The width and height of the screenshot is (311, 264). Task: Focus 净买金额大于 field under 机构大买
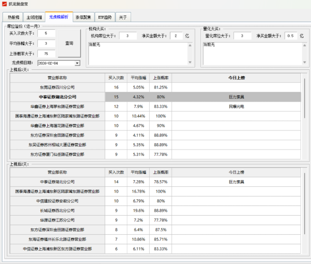click(176, 36)
